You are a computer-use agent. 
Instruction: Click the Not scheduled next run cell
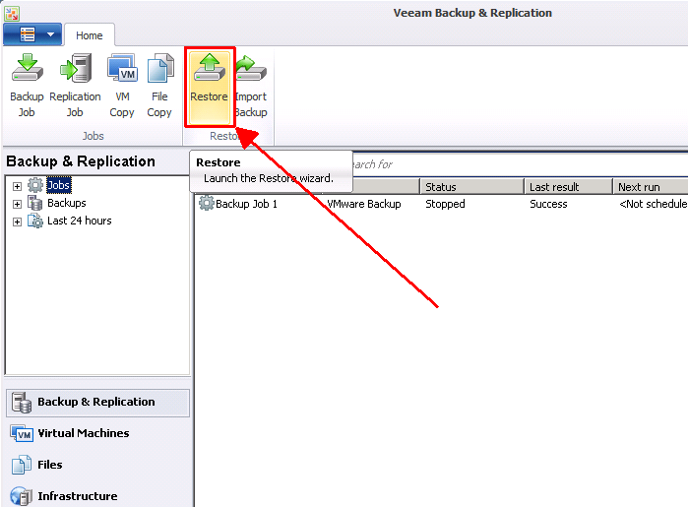(653, 204)
